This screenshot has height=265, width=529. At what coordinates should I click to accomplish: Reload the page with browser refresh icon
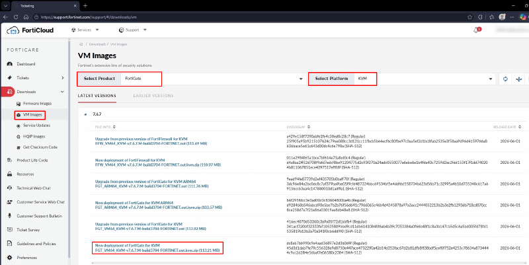15,17
